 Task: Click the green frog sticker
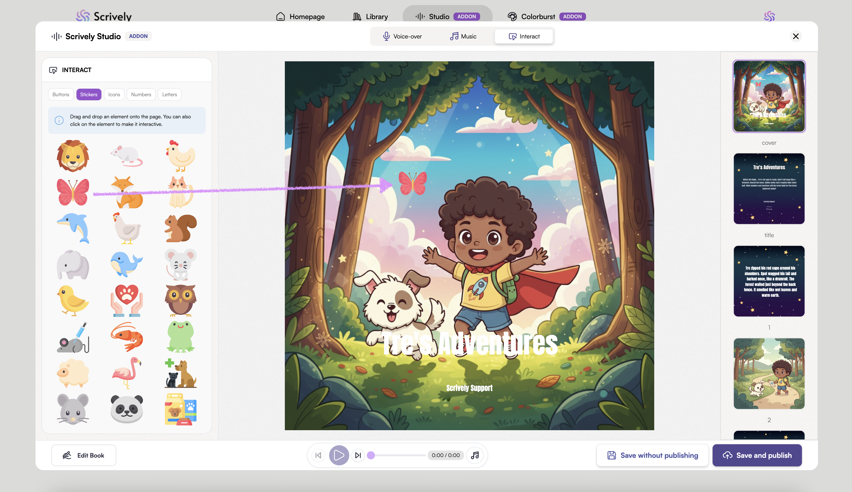coord(181,336)
